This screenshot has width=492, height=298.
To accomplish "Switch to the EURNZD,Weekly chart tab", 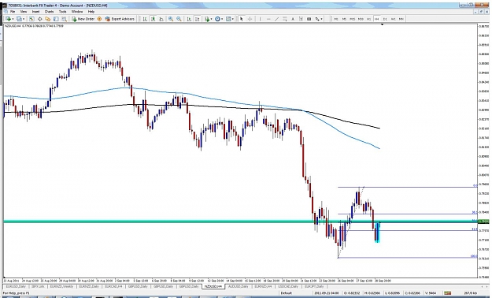I will [x=62, y=287].
